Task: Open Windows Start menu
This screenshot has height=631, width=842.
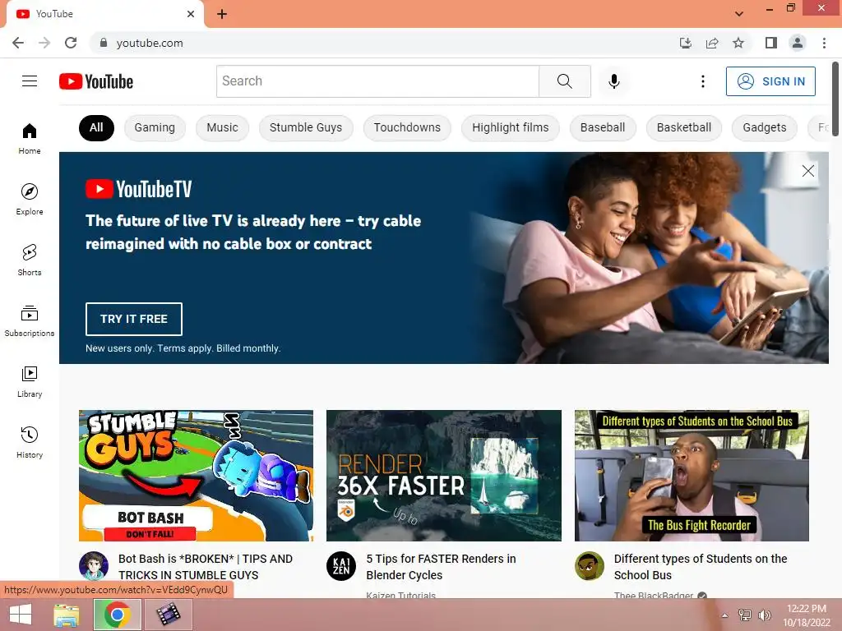Action: click(21, 615)
